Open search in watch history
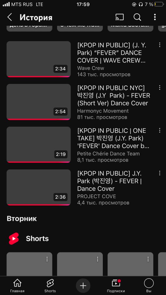 [137, 17]
